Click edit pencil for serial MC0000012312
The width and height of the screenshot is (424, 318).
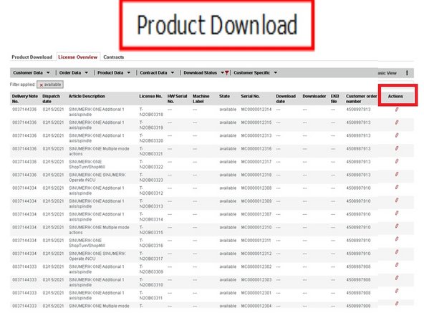click(397, 252)
